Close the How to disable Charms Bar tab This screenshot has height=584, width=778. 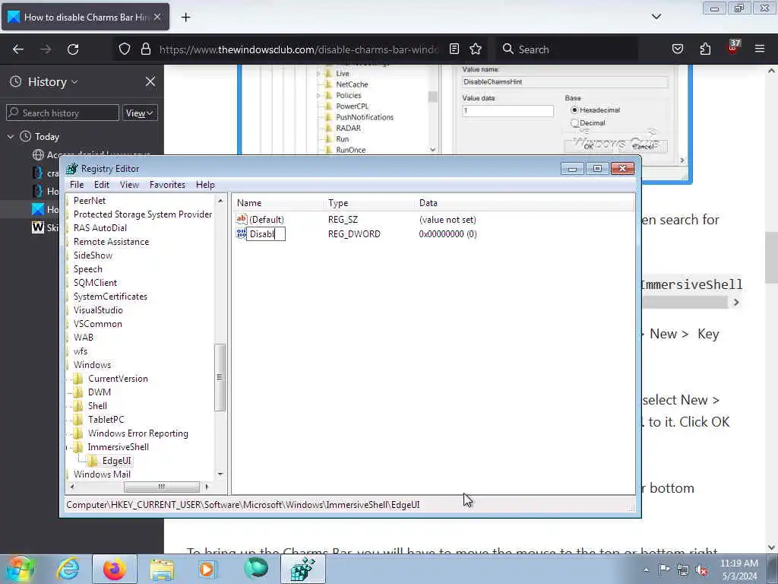coord(157,17)
